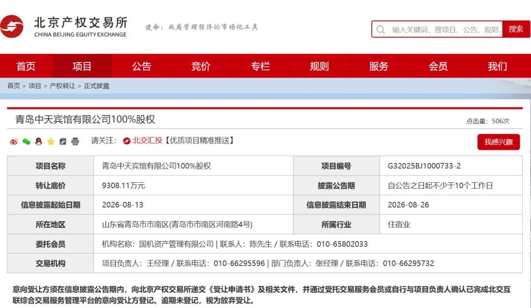This screenshot has height=308, width=531.
Task: Click the 点击量: 506次 counter
Action: coord(488,121)
